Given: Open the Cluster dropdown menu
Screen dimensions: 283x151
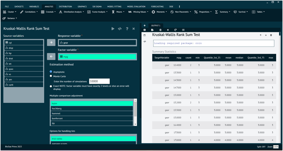Looking at the screenshot, I should click(x=10, y=12).
